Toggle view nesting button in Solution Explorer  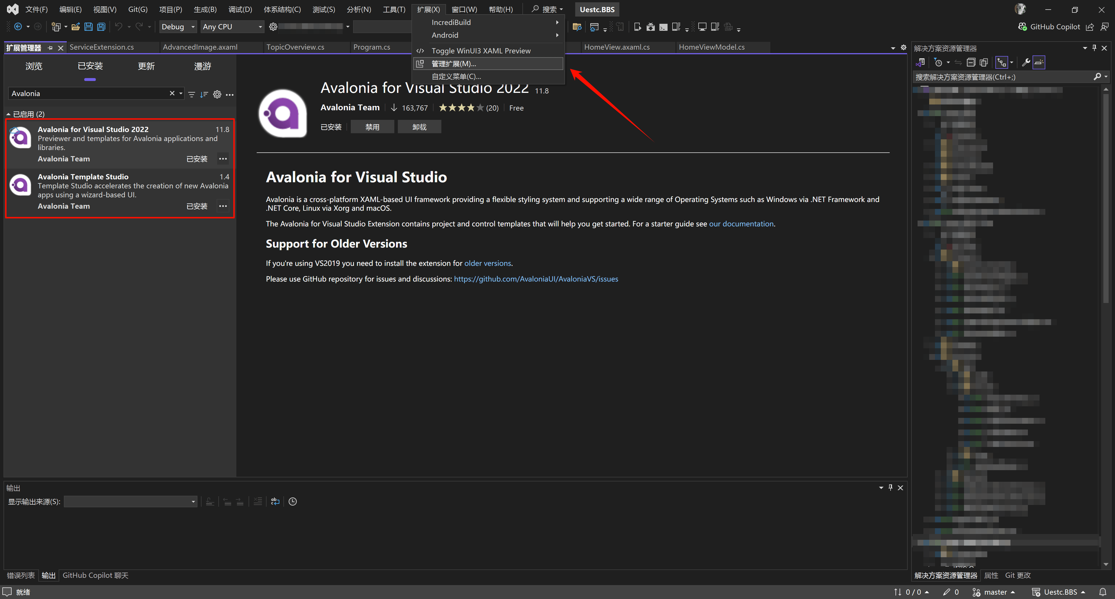pos(1002,63)
